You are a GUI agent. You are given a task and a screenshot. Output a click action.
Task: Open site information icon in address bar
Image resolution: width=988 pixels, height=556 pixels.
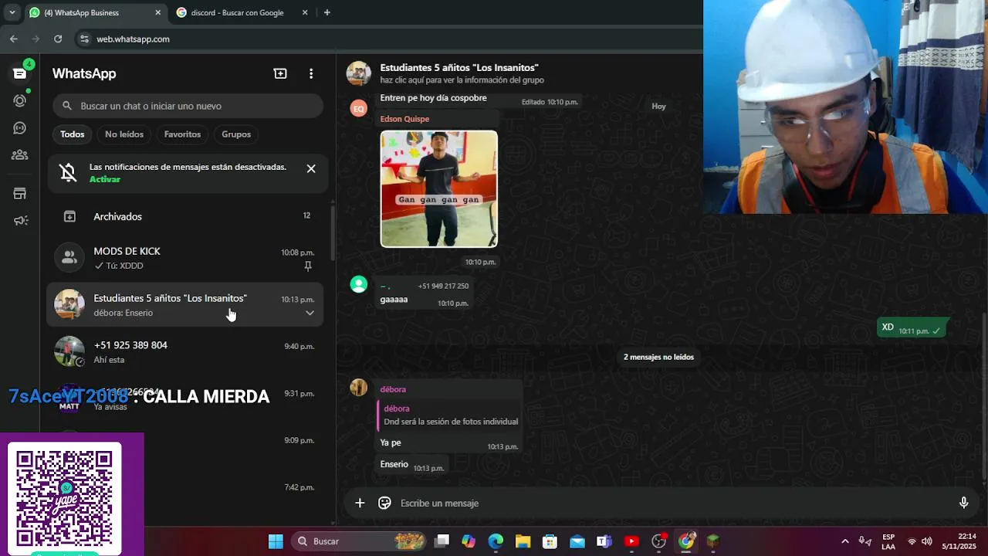click(x=84, y=39)
